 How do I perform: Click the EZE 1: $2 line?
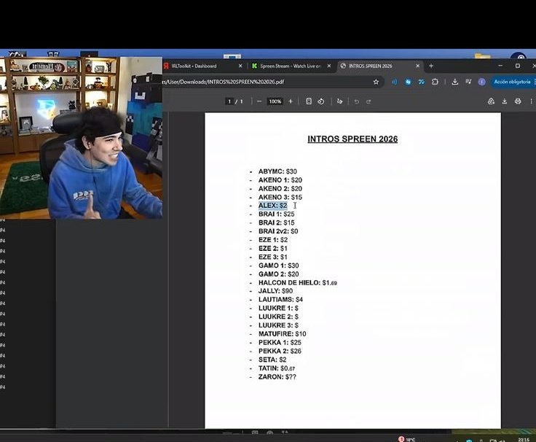[x=273, y=240]
